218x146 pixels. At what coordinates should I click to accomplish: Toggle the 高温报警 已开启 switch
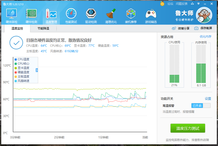201,106
